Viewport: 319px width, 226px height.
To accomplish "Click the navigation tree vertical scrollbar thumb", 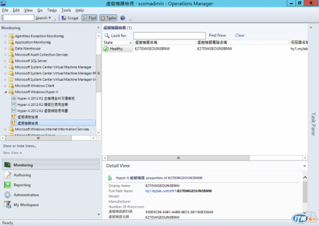I will [x=98, y=73].
